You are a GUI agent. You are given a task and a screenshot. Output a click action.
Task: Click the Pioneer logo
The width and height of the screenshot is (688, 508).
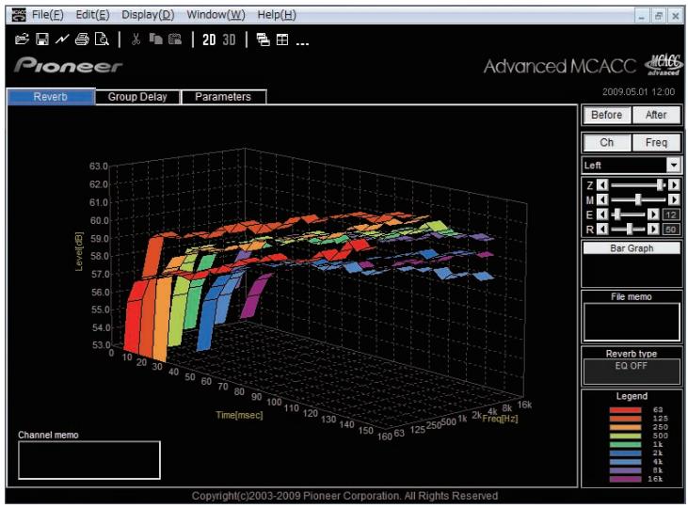pyautogui.click(x=68, y=65)
